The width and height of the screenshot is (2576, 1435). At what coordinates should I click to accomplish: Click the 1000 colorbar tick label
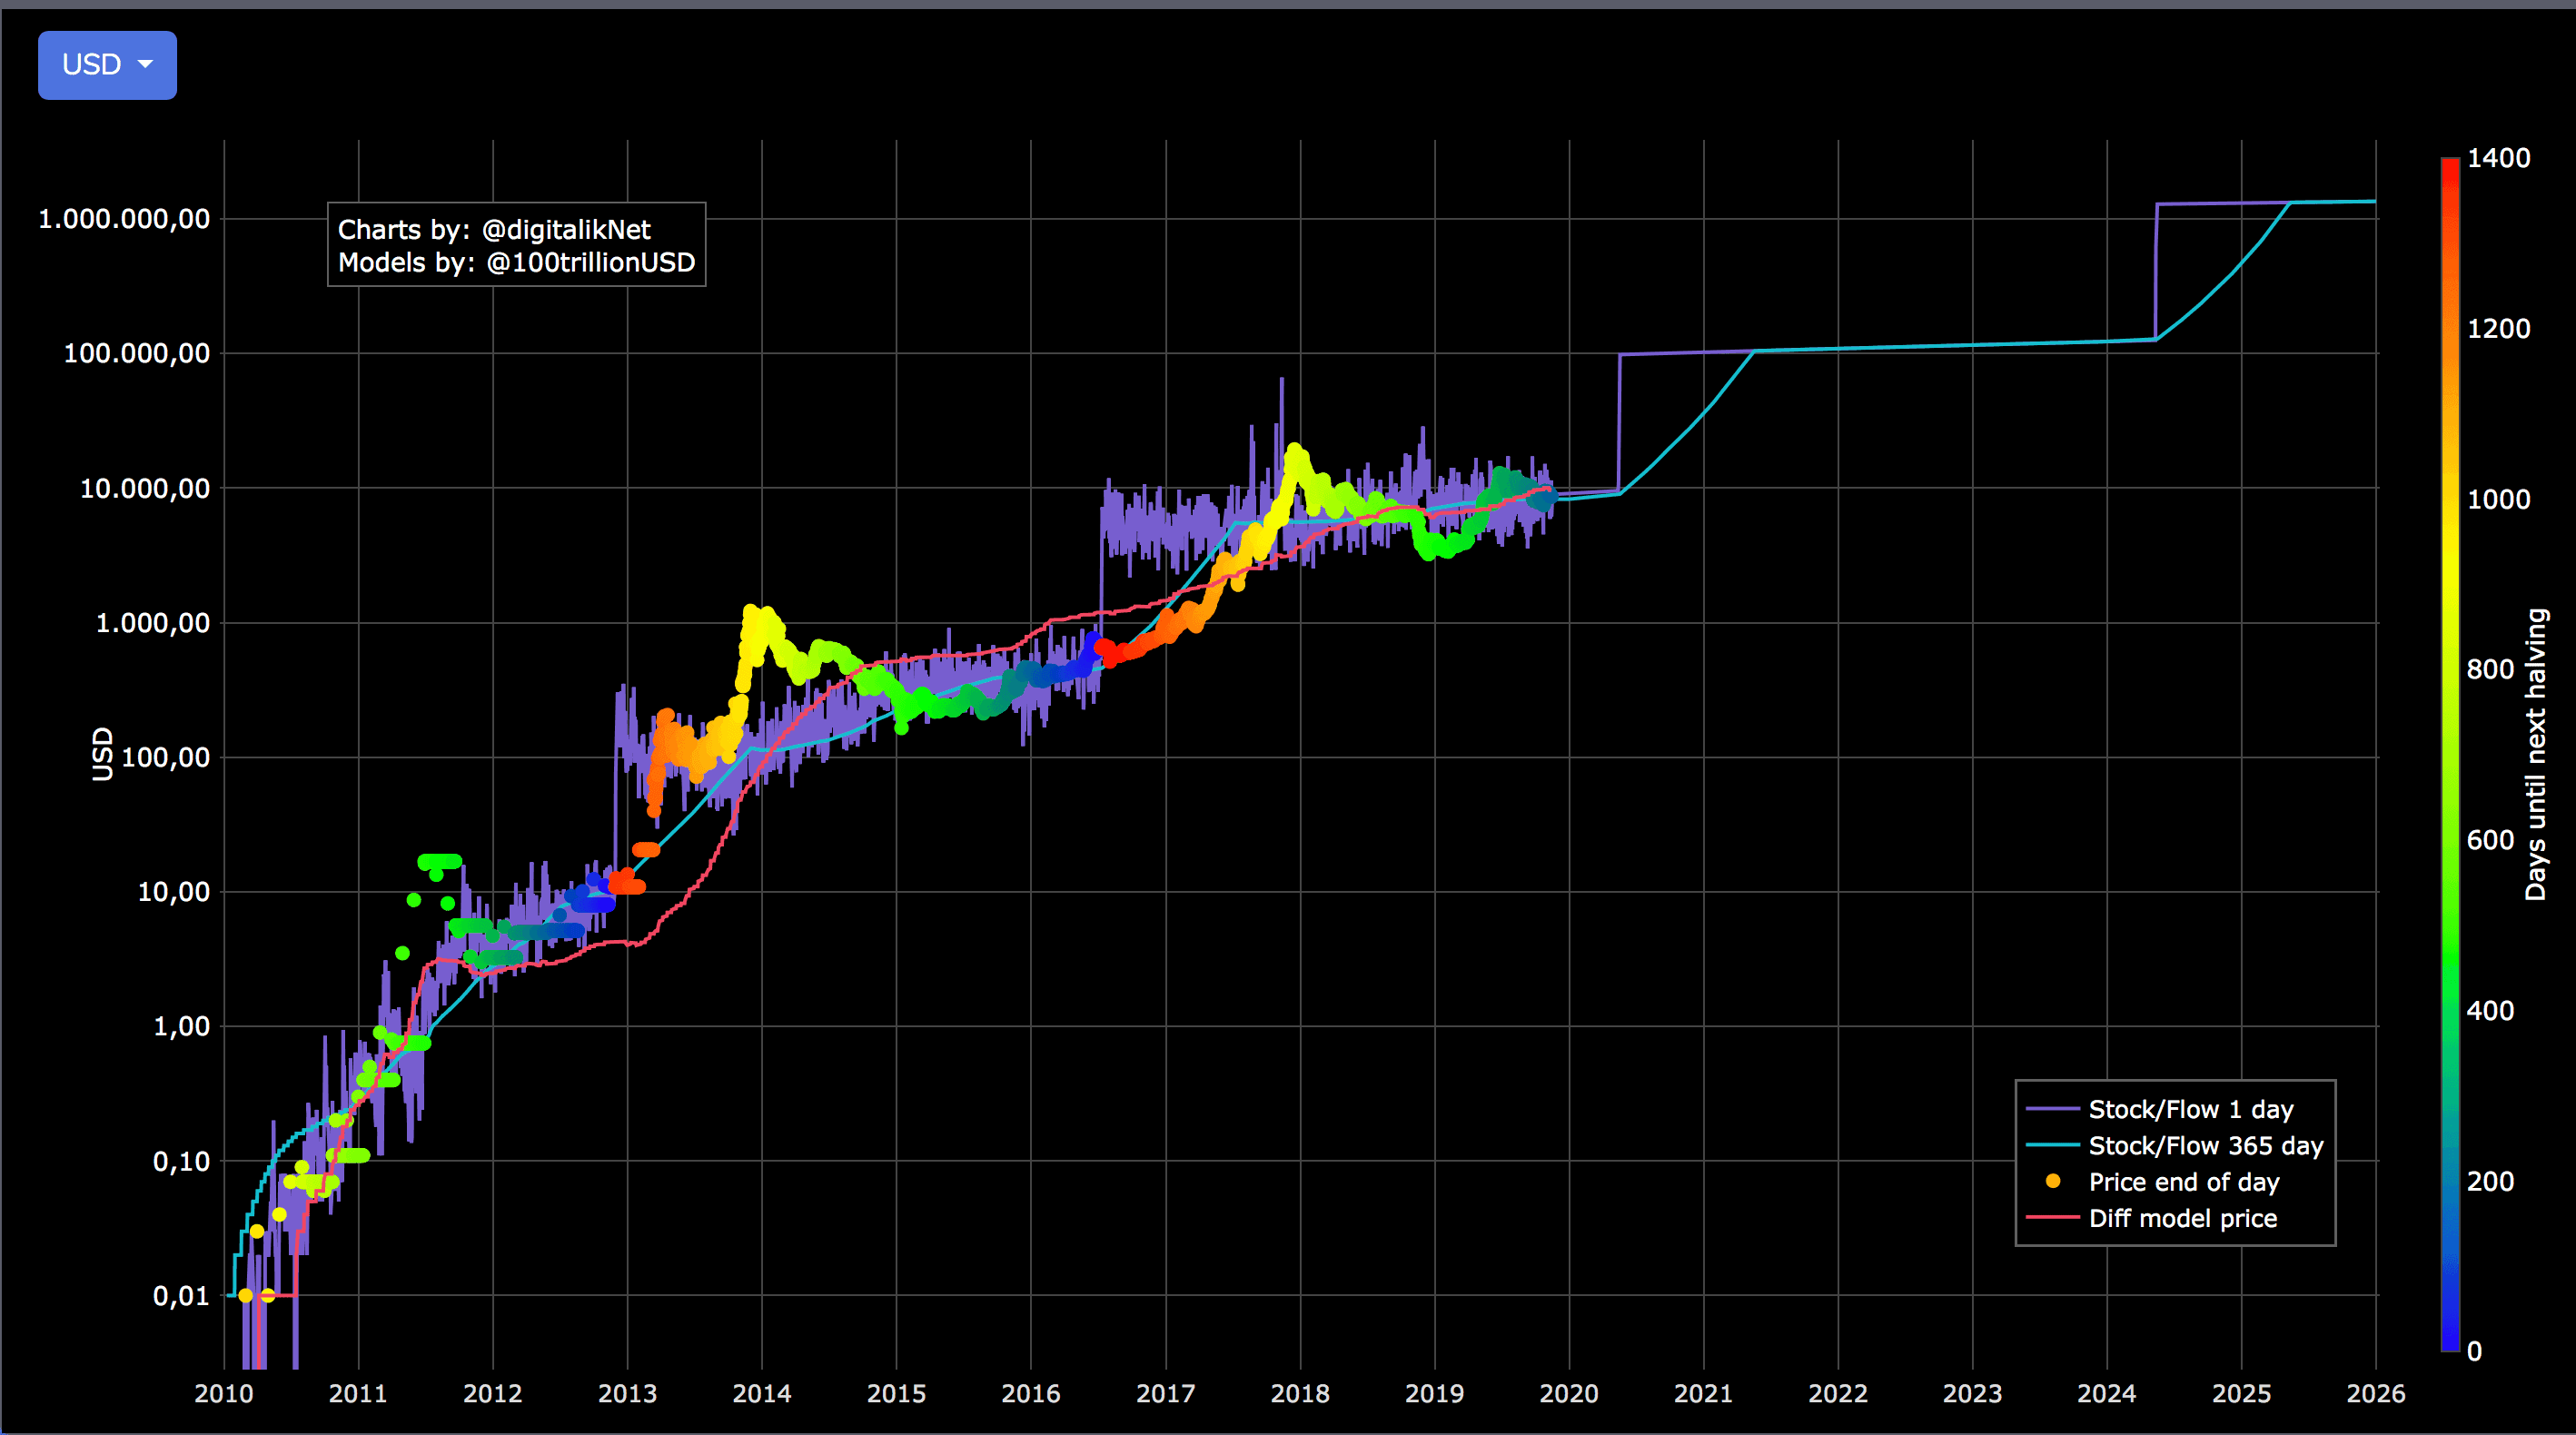2498,500
